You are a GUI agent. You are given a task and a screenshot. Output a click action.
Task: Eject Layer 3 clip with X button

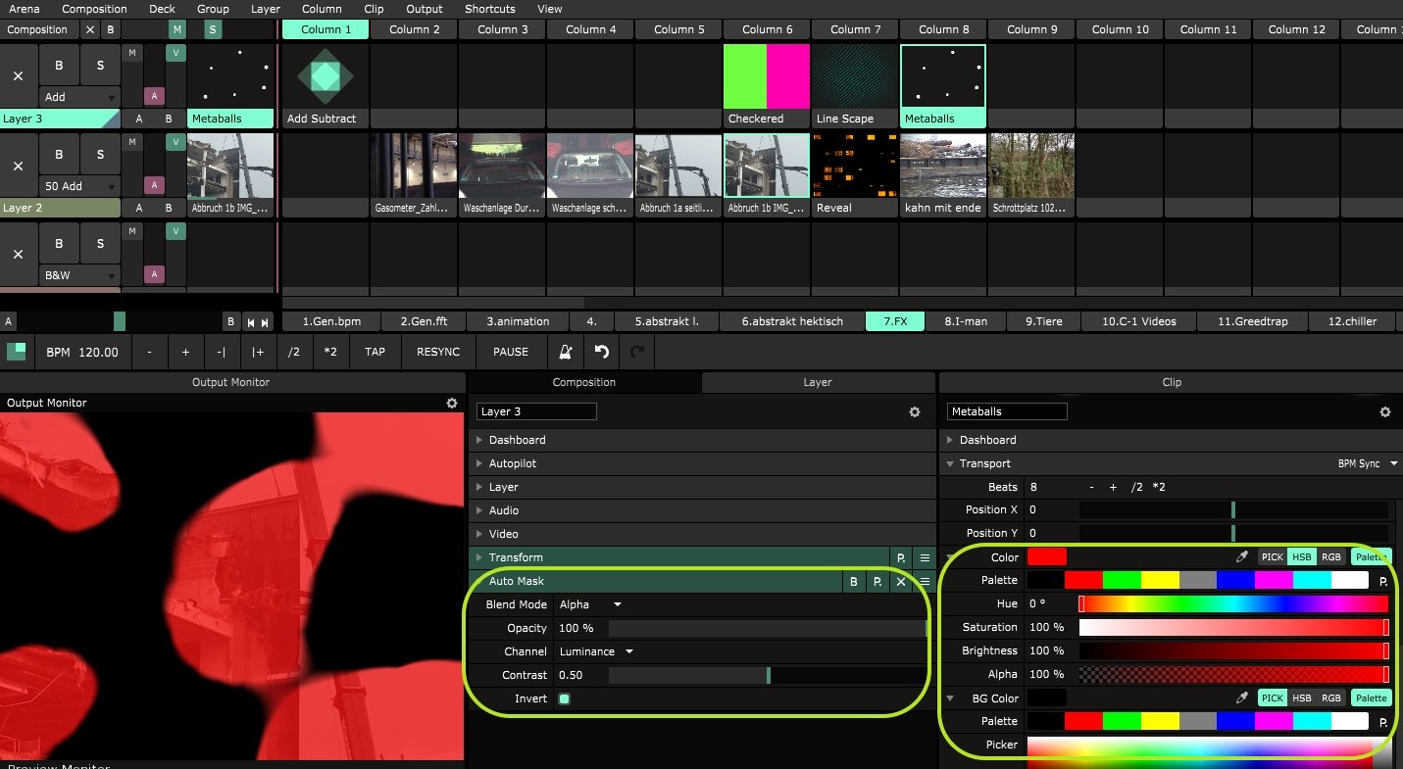click(x=18, y=76)
